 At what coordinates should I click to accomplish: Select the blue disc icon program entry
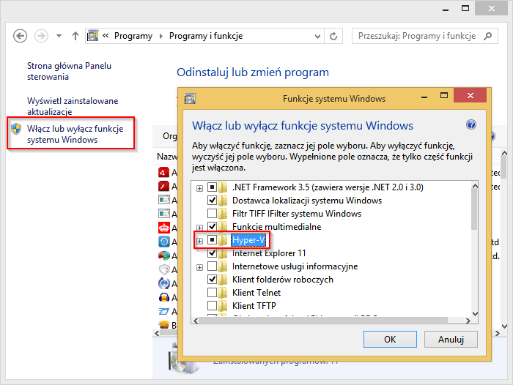(x=163, y=283)
